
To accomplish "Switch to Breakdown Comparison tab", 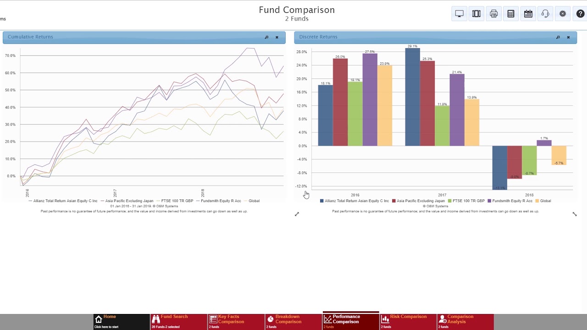I will pyautogui.click(x=293, y=321).
